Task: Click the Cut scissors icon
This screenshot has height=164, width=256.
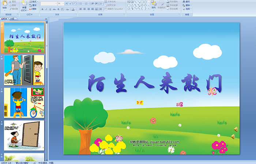Action: point(10,1)
